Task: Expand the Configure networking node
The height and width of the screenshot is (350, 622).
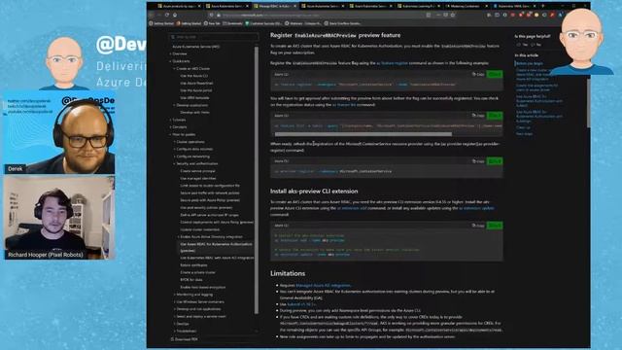Action: (x=174, y=157)
